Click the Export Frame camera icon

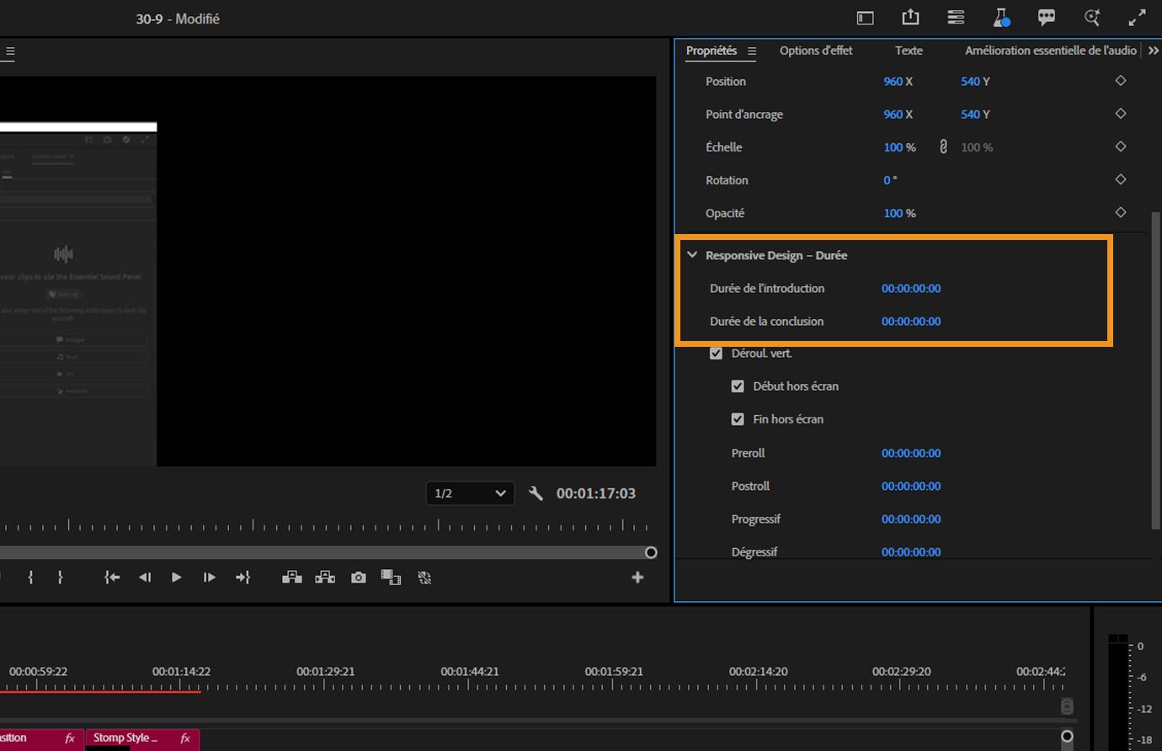358,578
